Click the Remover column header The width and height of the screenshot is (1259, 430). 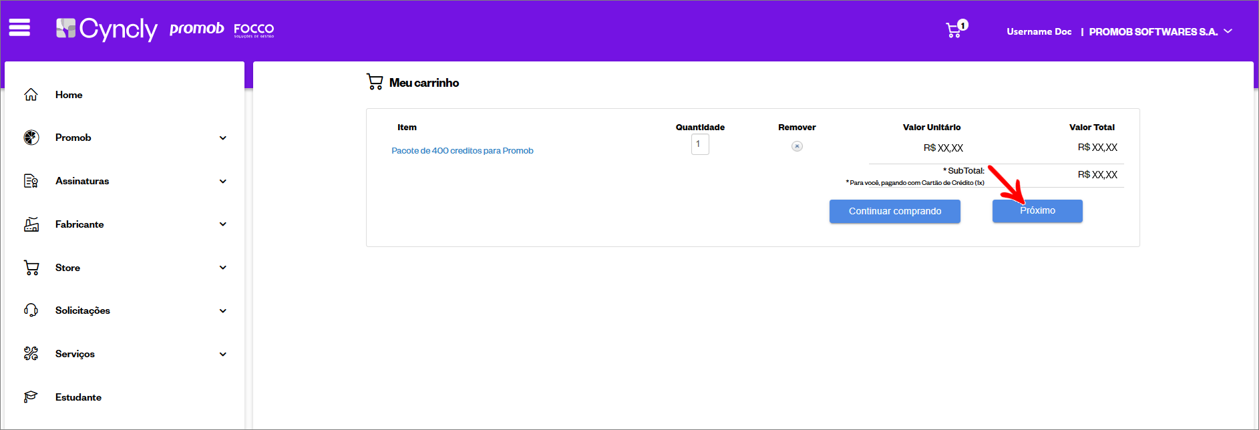tap(797, 128)
